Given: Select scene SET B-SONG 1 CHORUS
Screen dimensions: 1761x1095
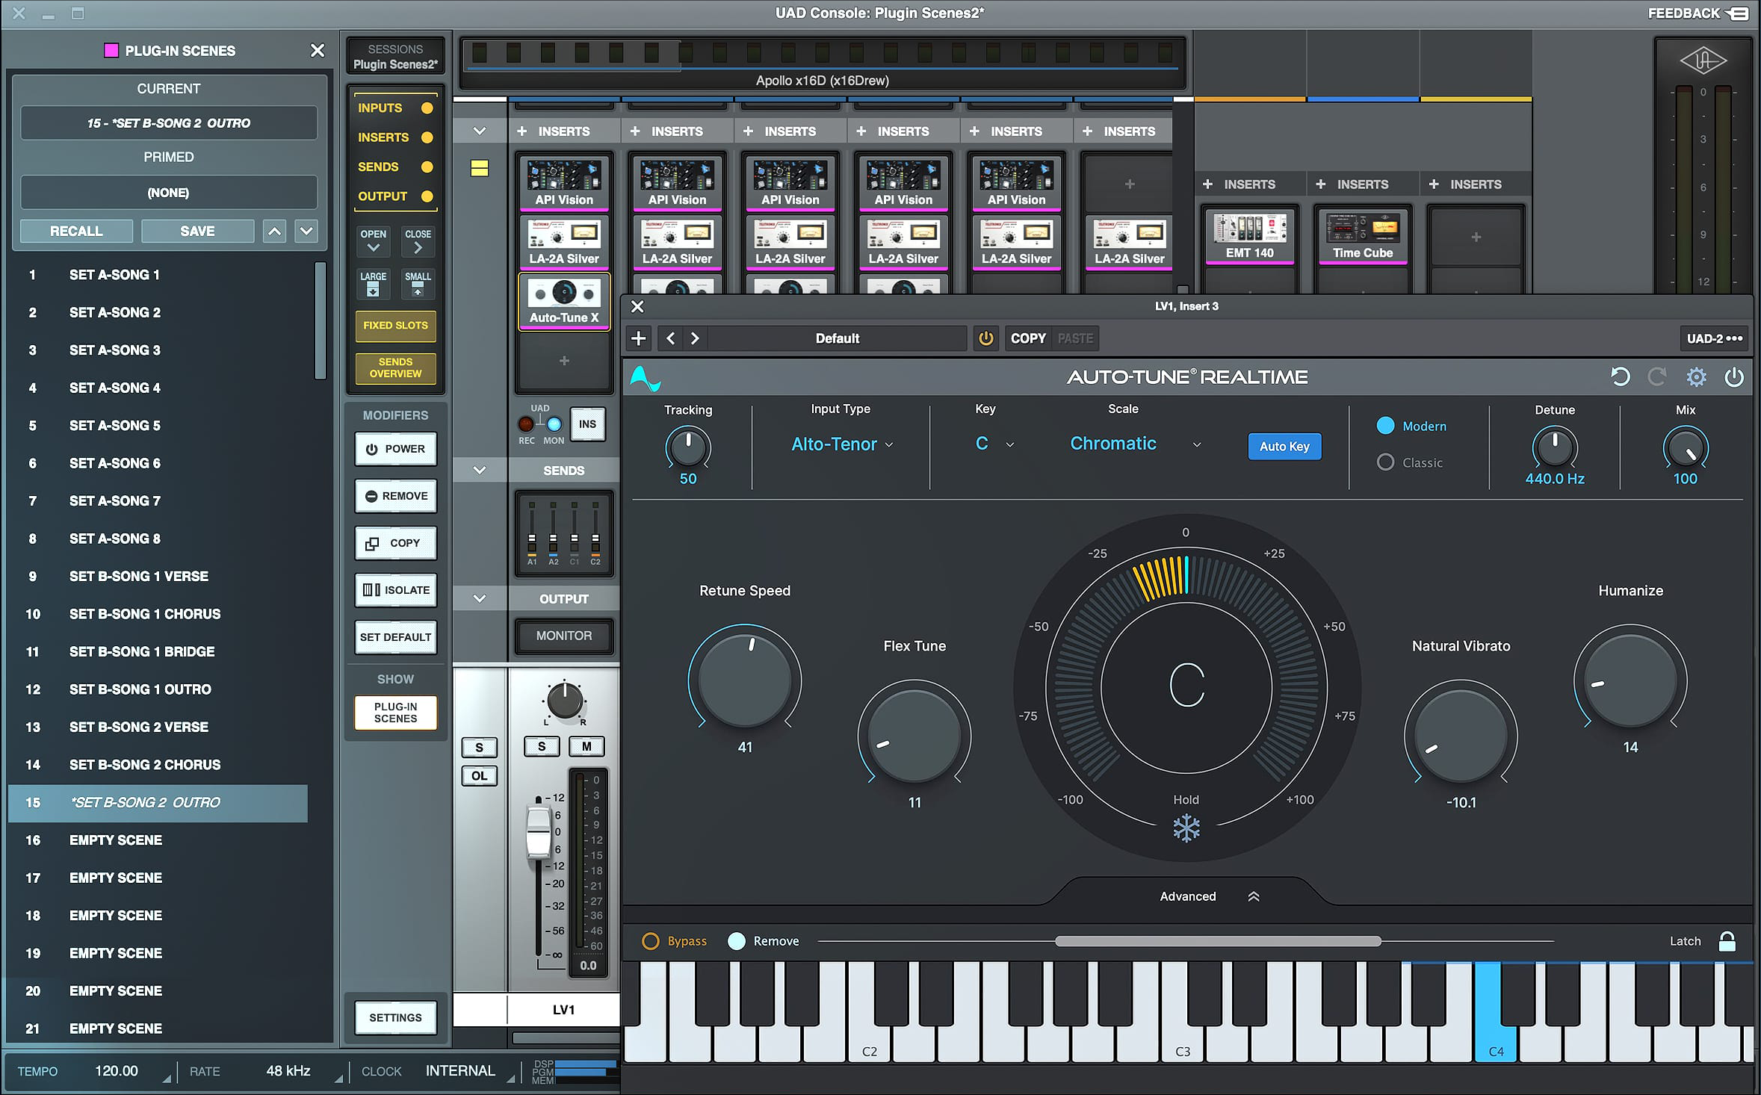Looking at the screenshot, I should [145, 614].
